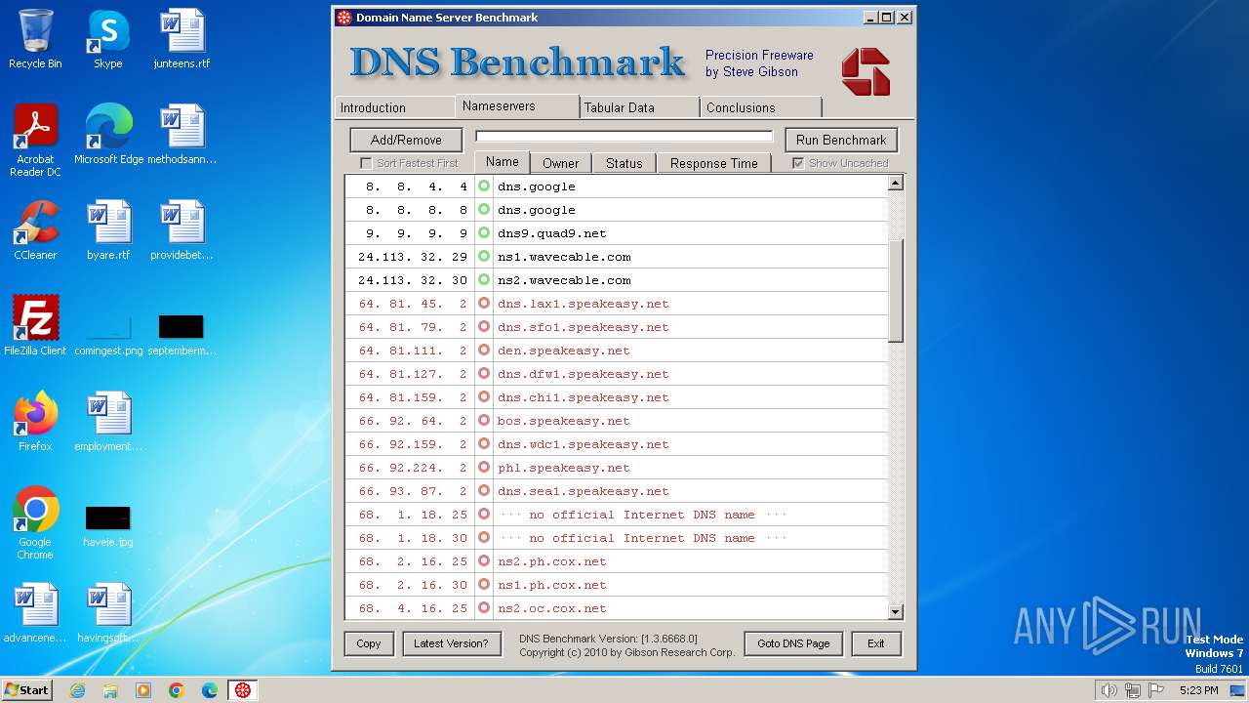Switch to Introduction tab
This screenshot has height=703, width=1249.
pyautogui.click(x=395, y=107)
